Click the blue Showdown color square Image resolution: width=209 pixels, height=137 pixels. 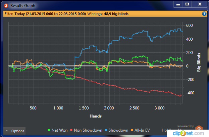(x=106, y=130)
